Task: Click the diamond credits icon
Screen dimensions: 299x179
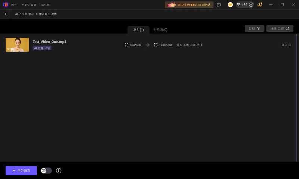Action: pyautogui.click(x=238, y=5)
